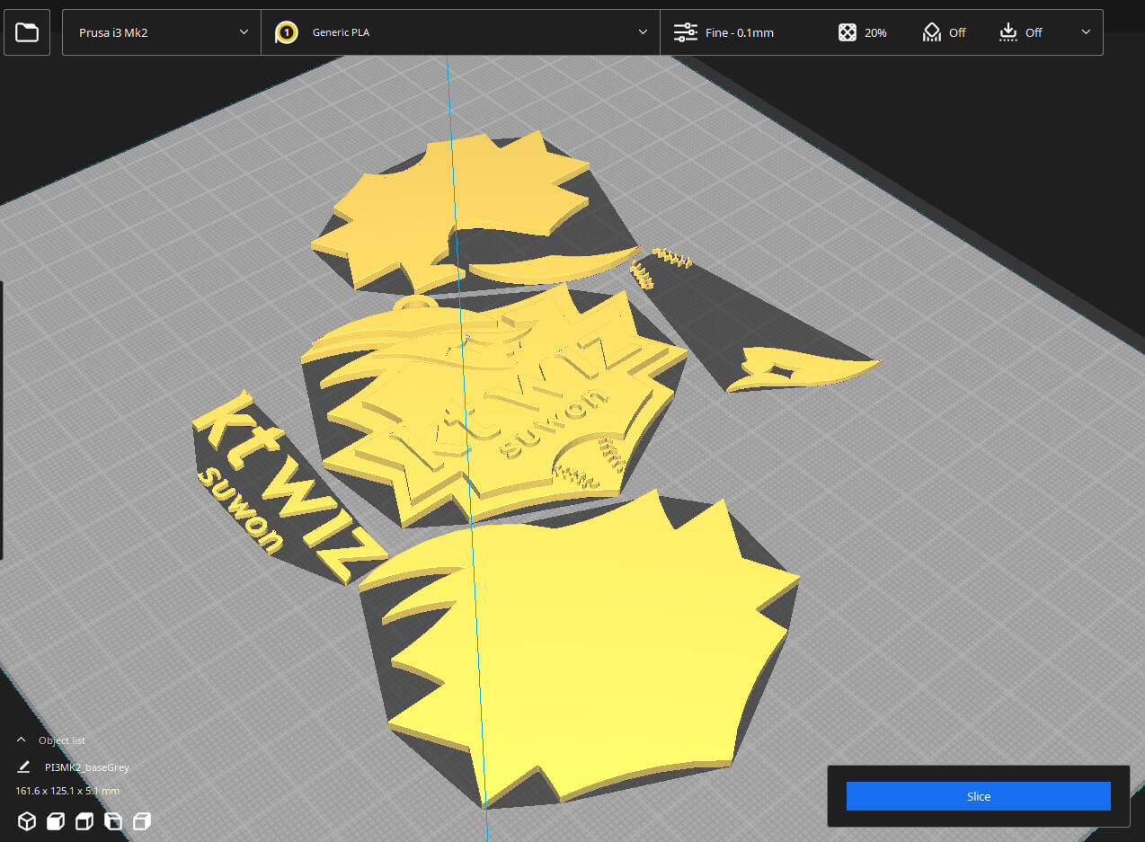Click the PI3MK2_baseGrey job name
This screenshot has width=1145, height=842.
pos(87,767)
